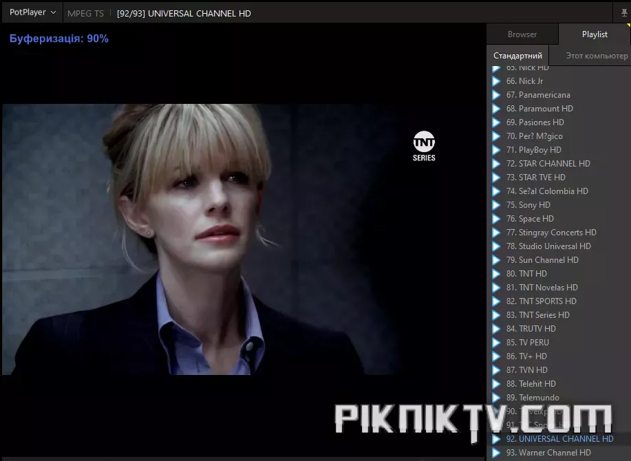Click the video frame of the blonde woman

(243, 239)
